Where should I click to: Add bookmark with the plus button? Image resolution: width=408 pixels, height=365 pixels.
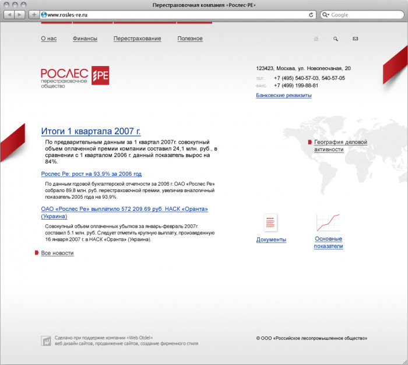pyautogui.click(x=34, y=15)
